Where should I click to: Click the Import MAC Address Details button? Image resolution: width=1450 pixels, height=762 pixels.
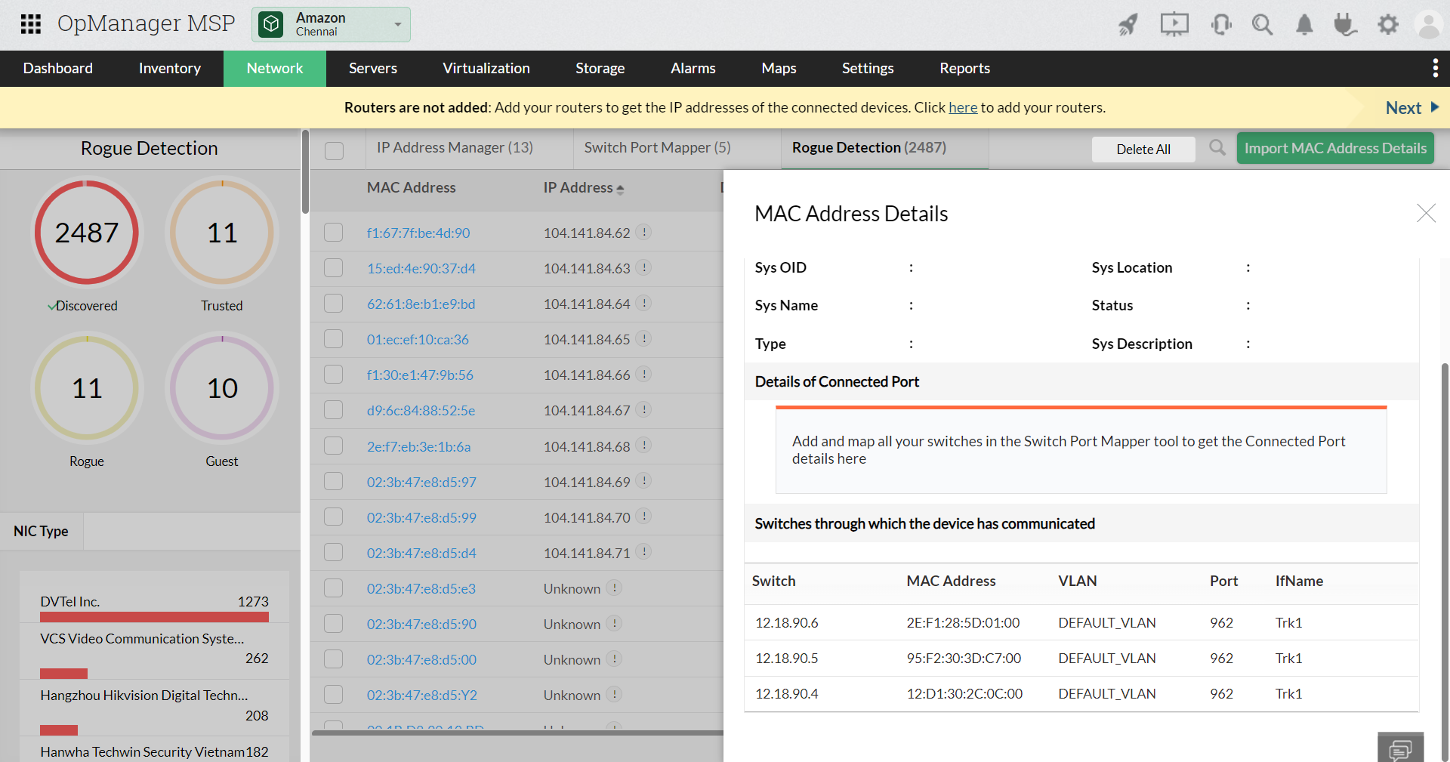(1335, 148)
